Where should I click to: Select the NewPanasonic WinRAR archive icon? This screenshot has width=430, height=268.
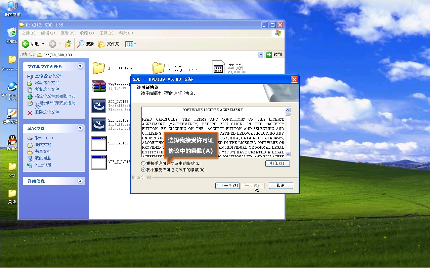pyautogui.click(x=99, y=86)
